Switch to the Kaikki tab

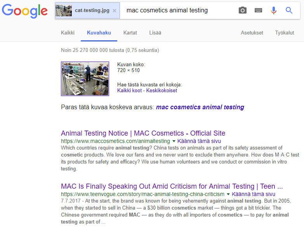click(x=68, y=33)
